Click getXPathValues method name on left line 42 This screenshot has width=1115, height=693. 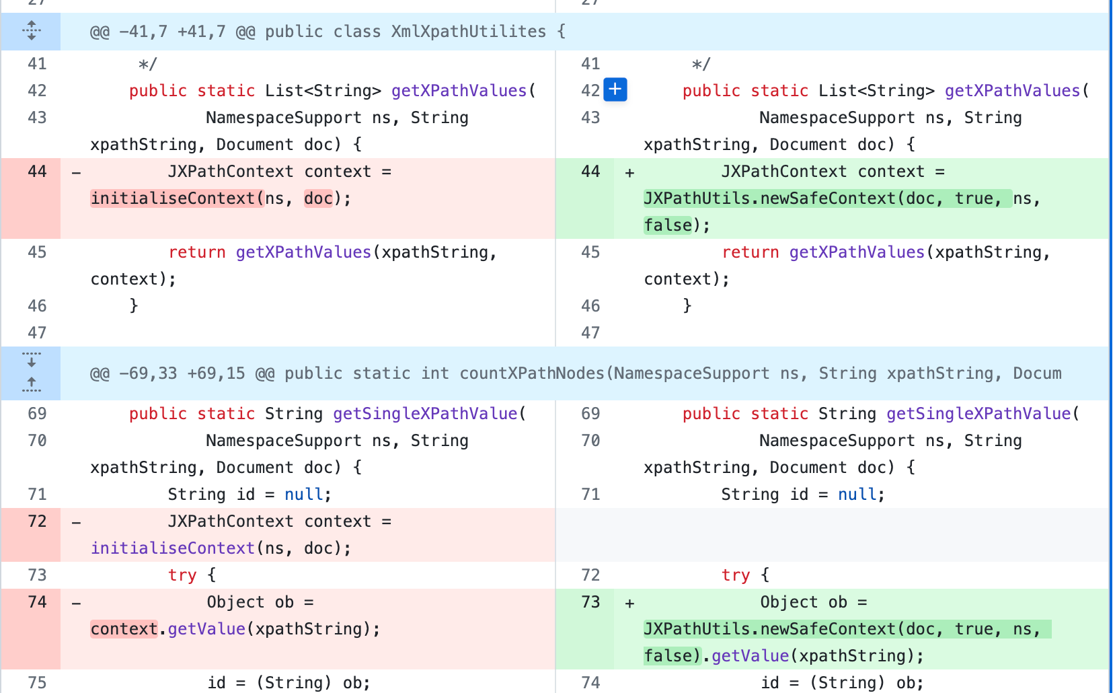coord(459,91)
